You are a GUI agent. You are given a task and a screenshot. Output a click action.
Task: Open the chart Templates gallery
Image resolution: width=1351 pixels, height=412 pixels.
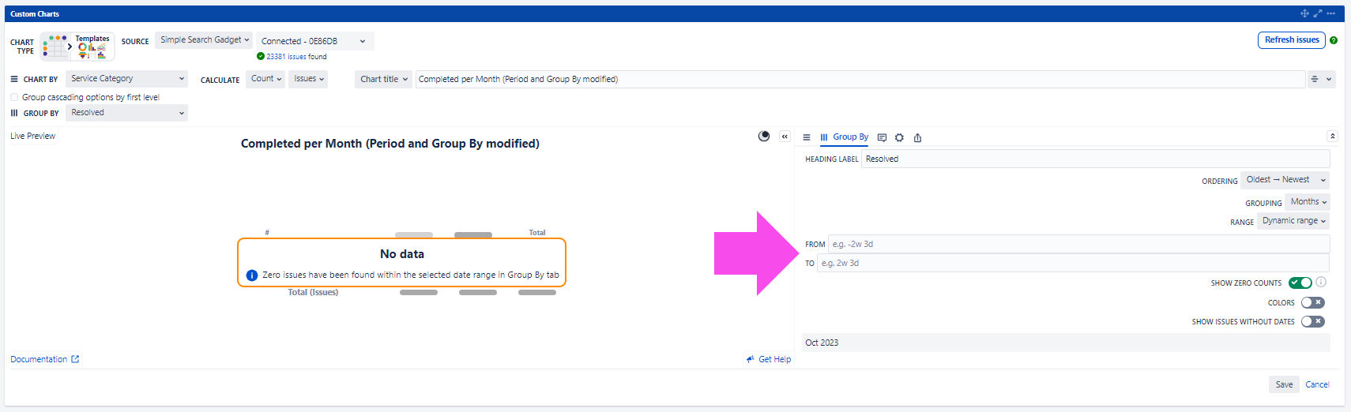coord(92,47)
